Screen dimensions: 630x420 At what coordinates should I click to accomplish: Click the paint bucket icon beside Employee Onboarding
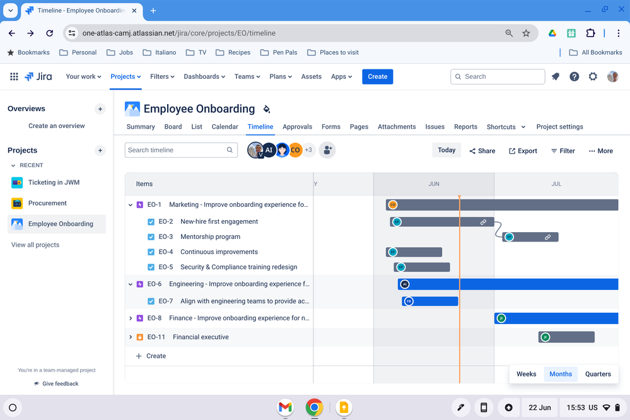pos(266,109)
